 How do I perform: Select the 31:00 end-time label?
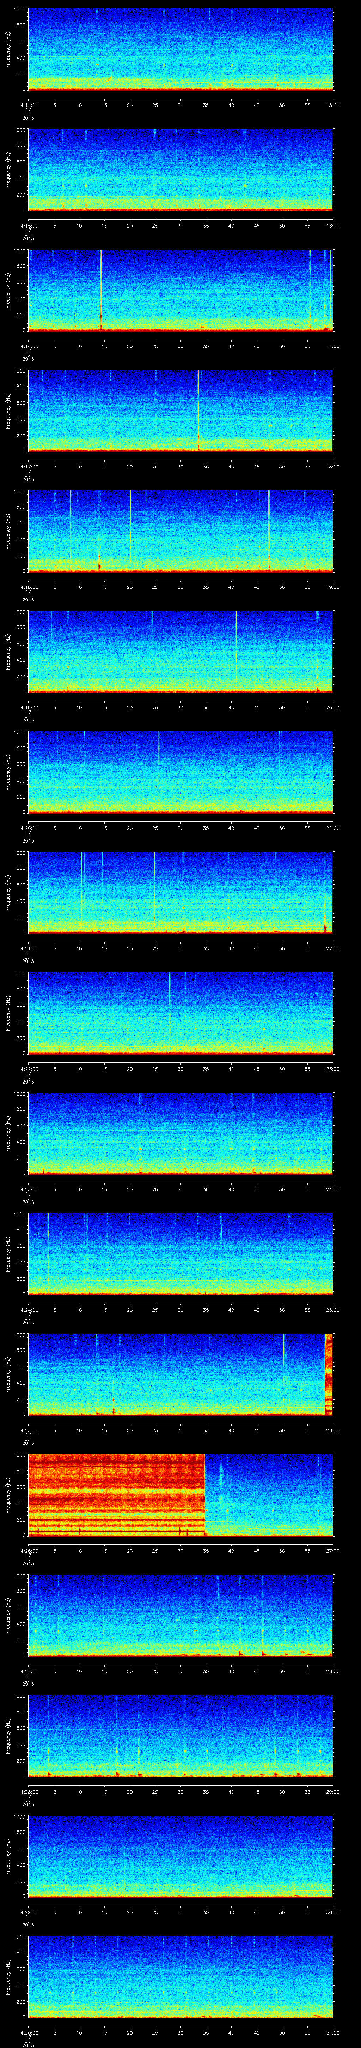point(332,2032)
